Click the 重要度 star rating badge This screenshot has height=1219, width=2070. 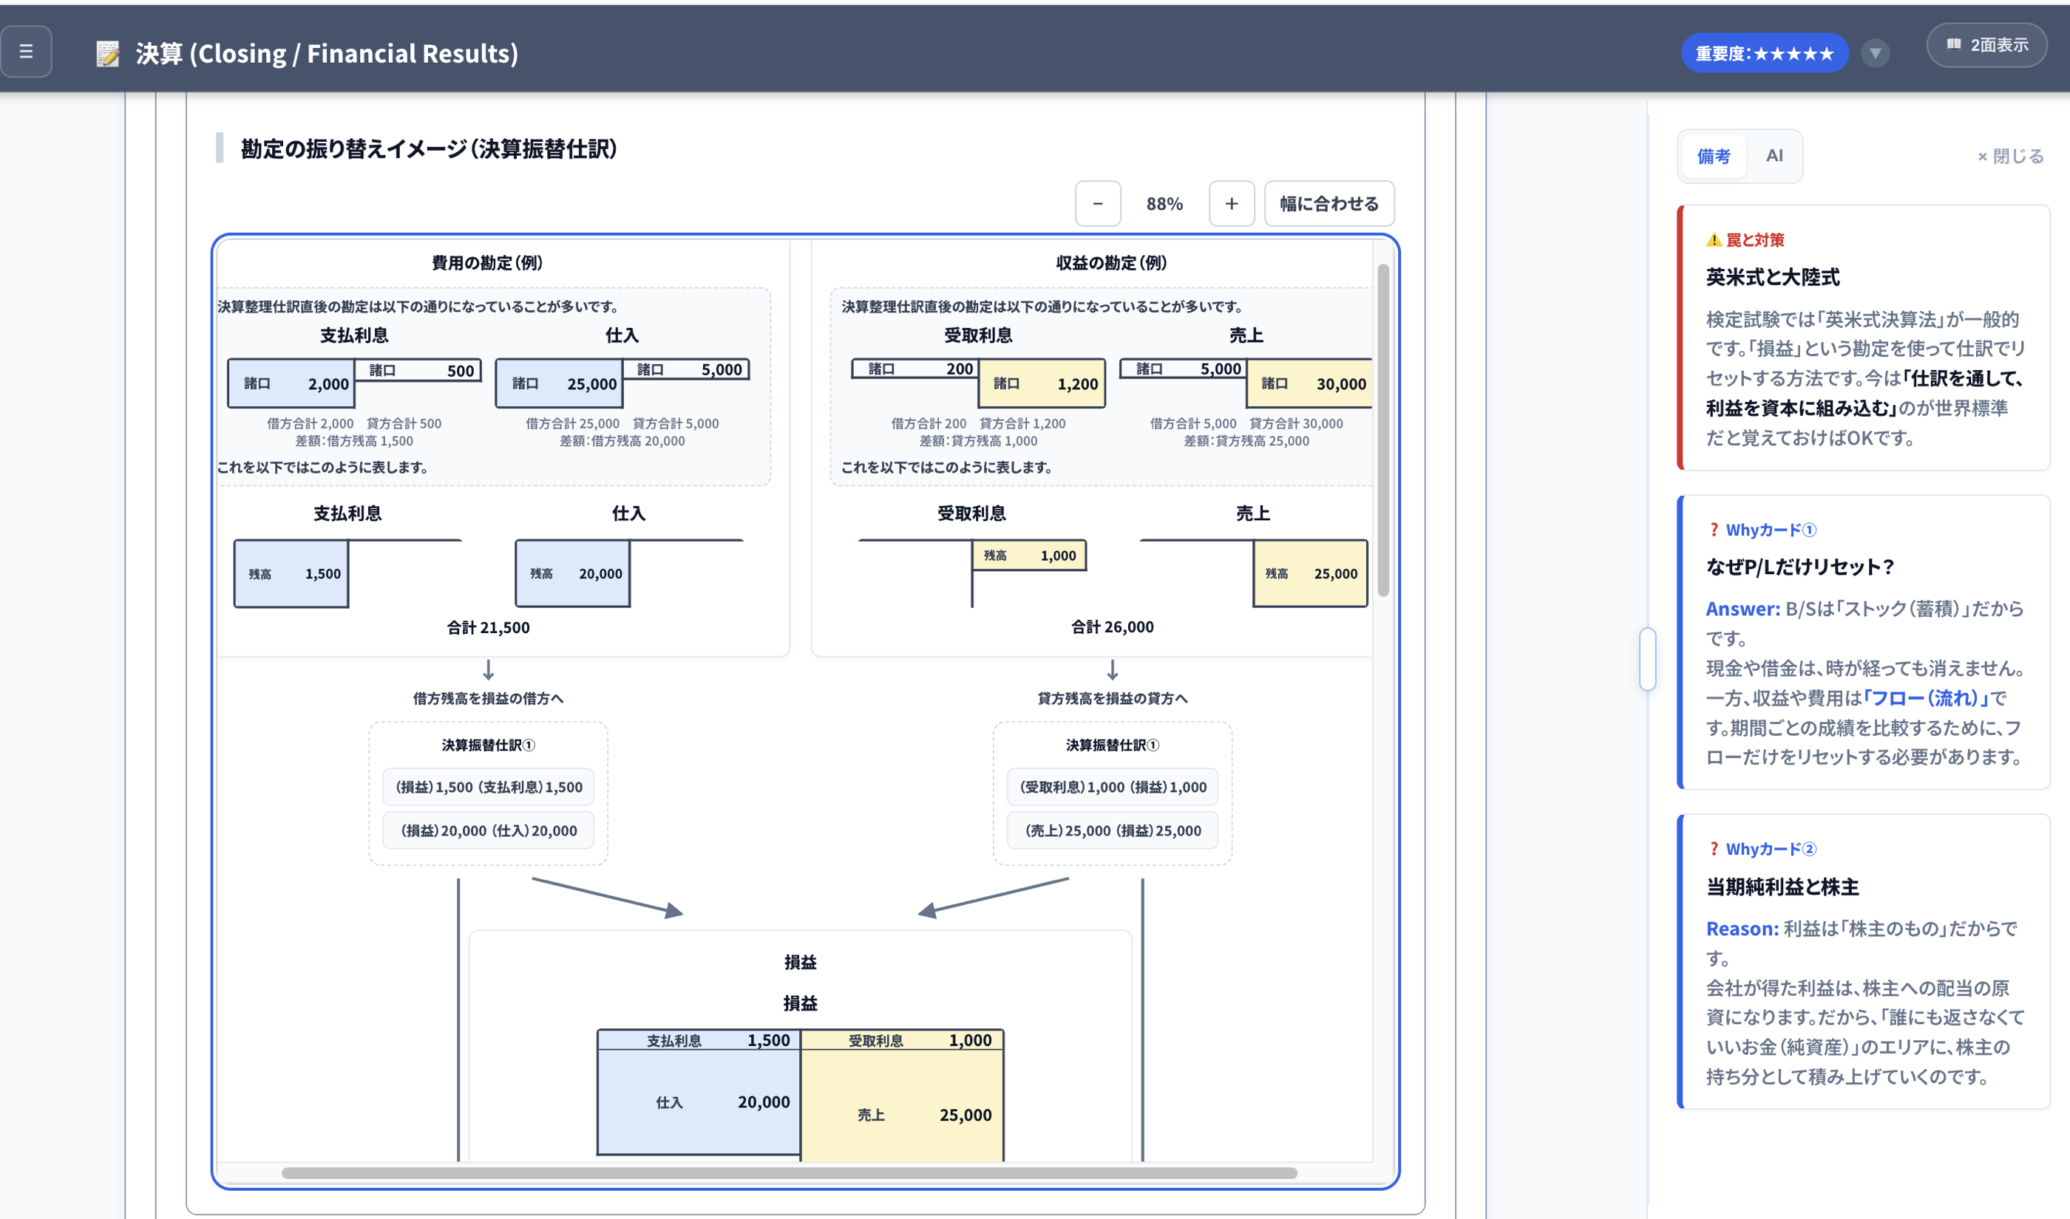coord(1765,53)
